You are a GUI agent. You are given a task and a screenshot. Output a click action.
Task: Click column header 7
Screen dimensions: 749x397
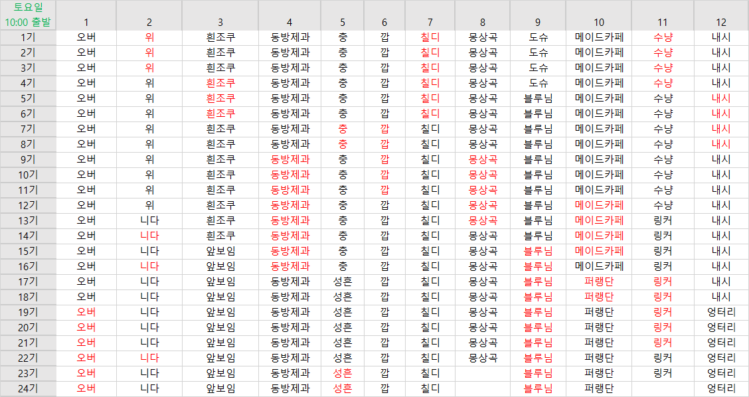click(x=430, y=23)
